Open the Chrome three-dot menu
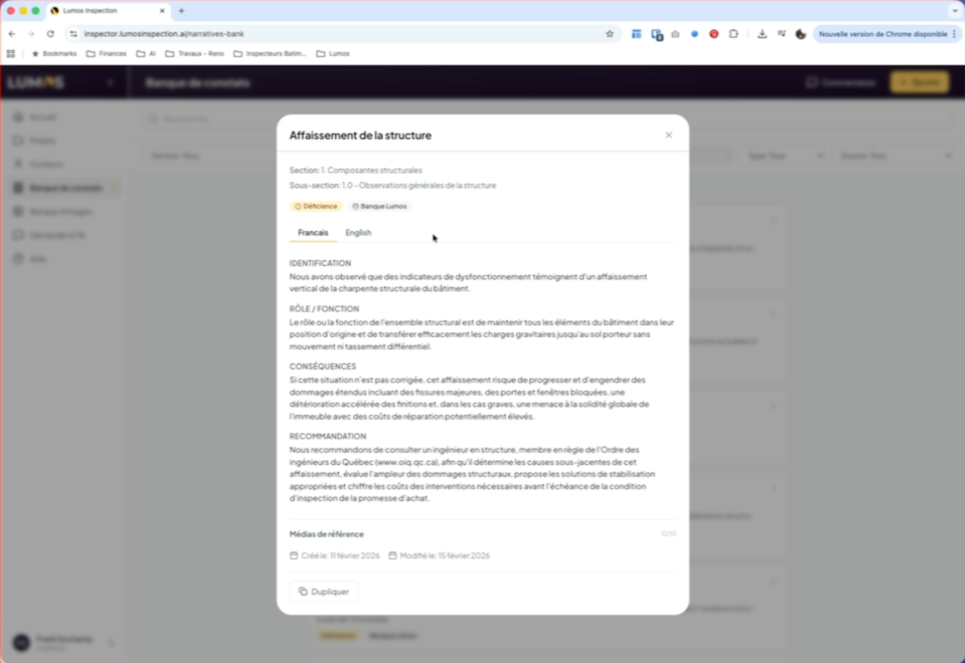Image resolution: width=965 pixels, height=663 pixels. pyautogui.click(x=955, y=34)
